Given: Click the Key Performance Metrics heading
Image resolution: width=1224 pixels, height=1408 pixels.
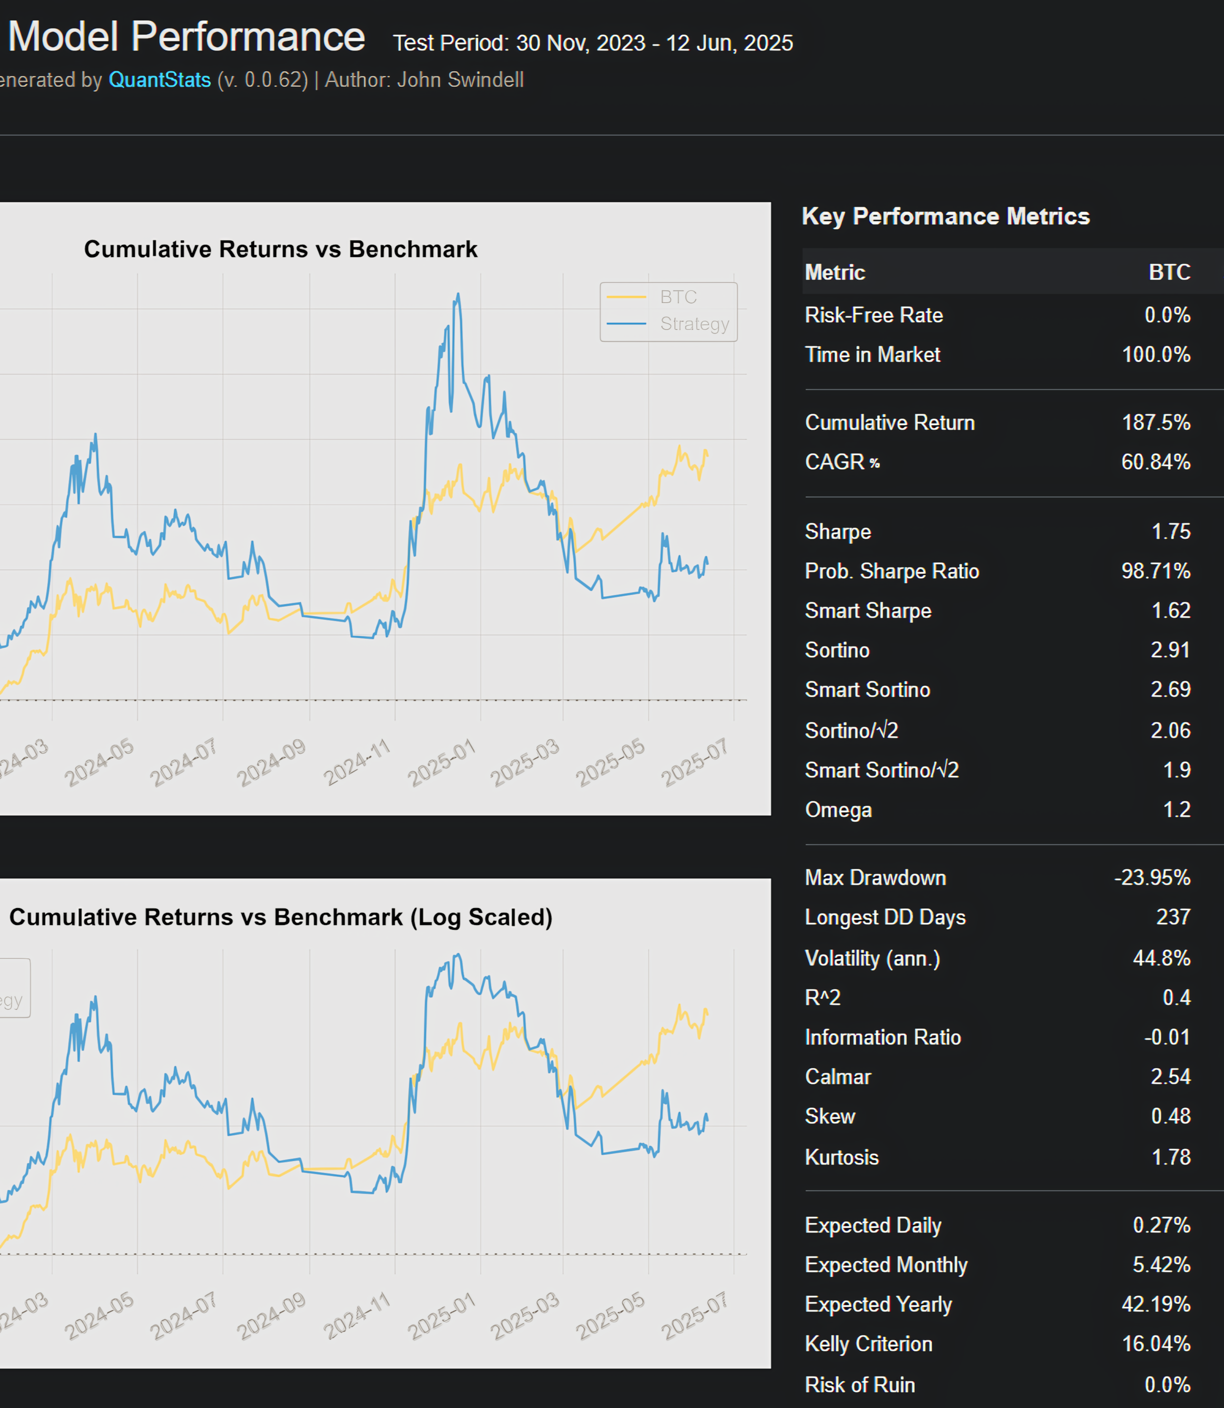Looking at the screenshot, I should point(945,216).
